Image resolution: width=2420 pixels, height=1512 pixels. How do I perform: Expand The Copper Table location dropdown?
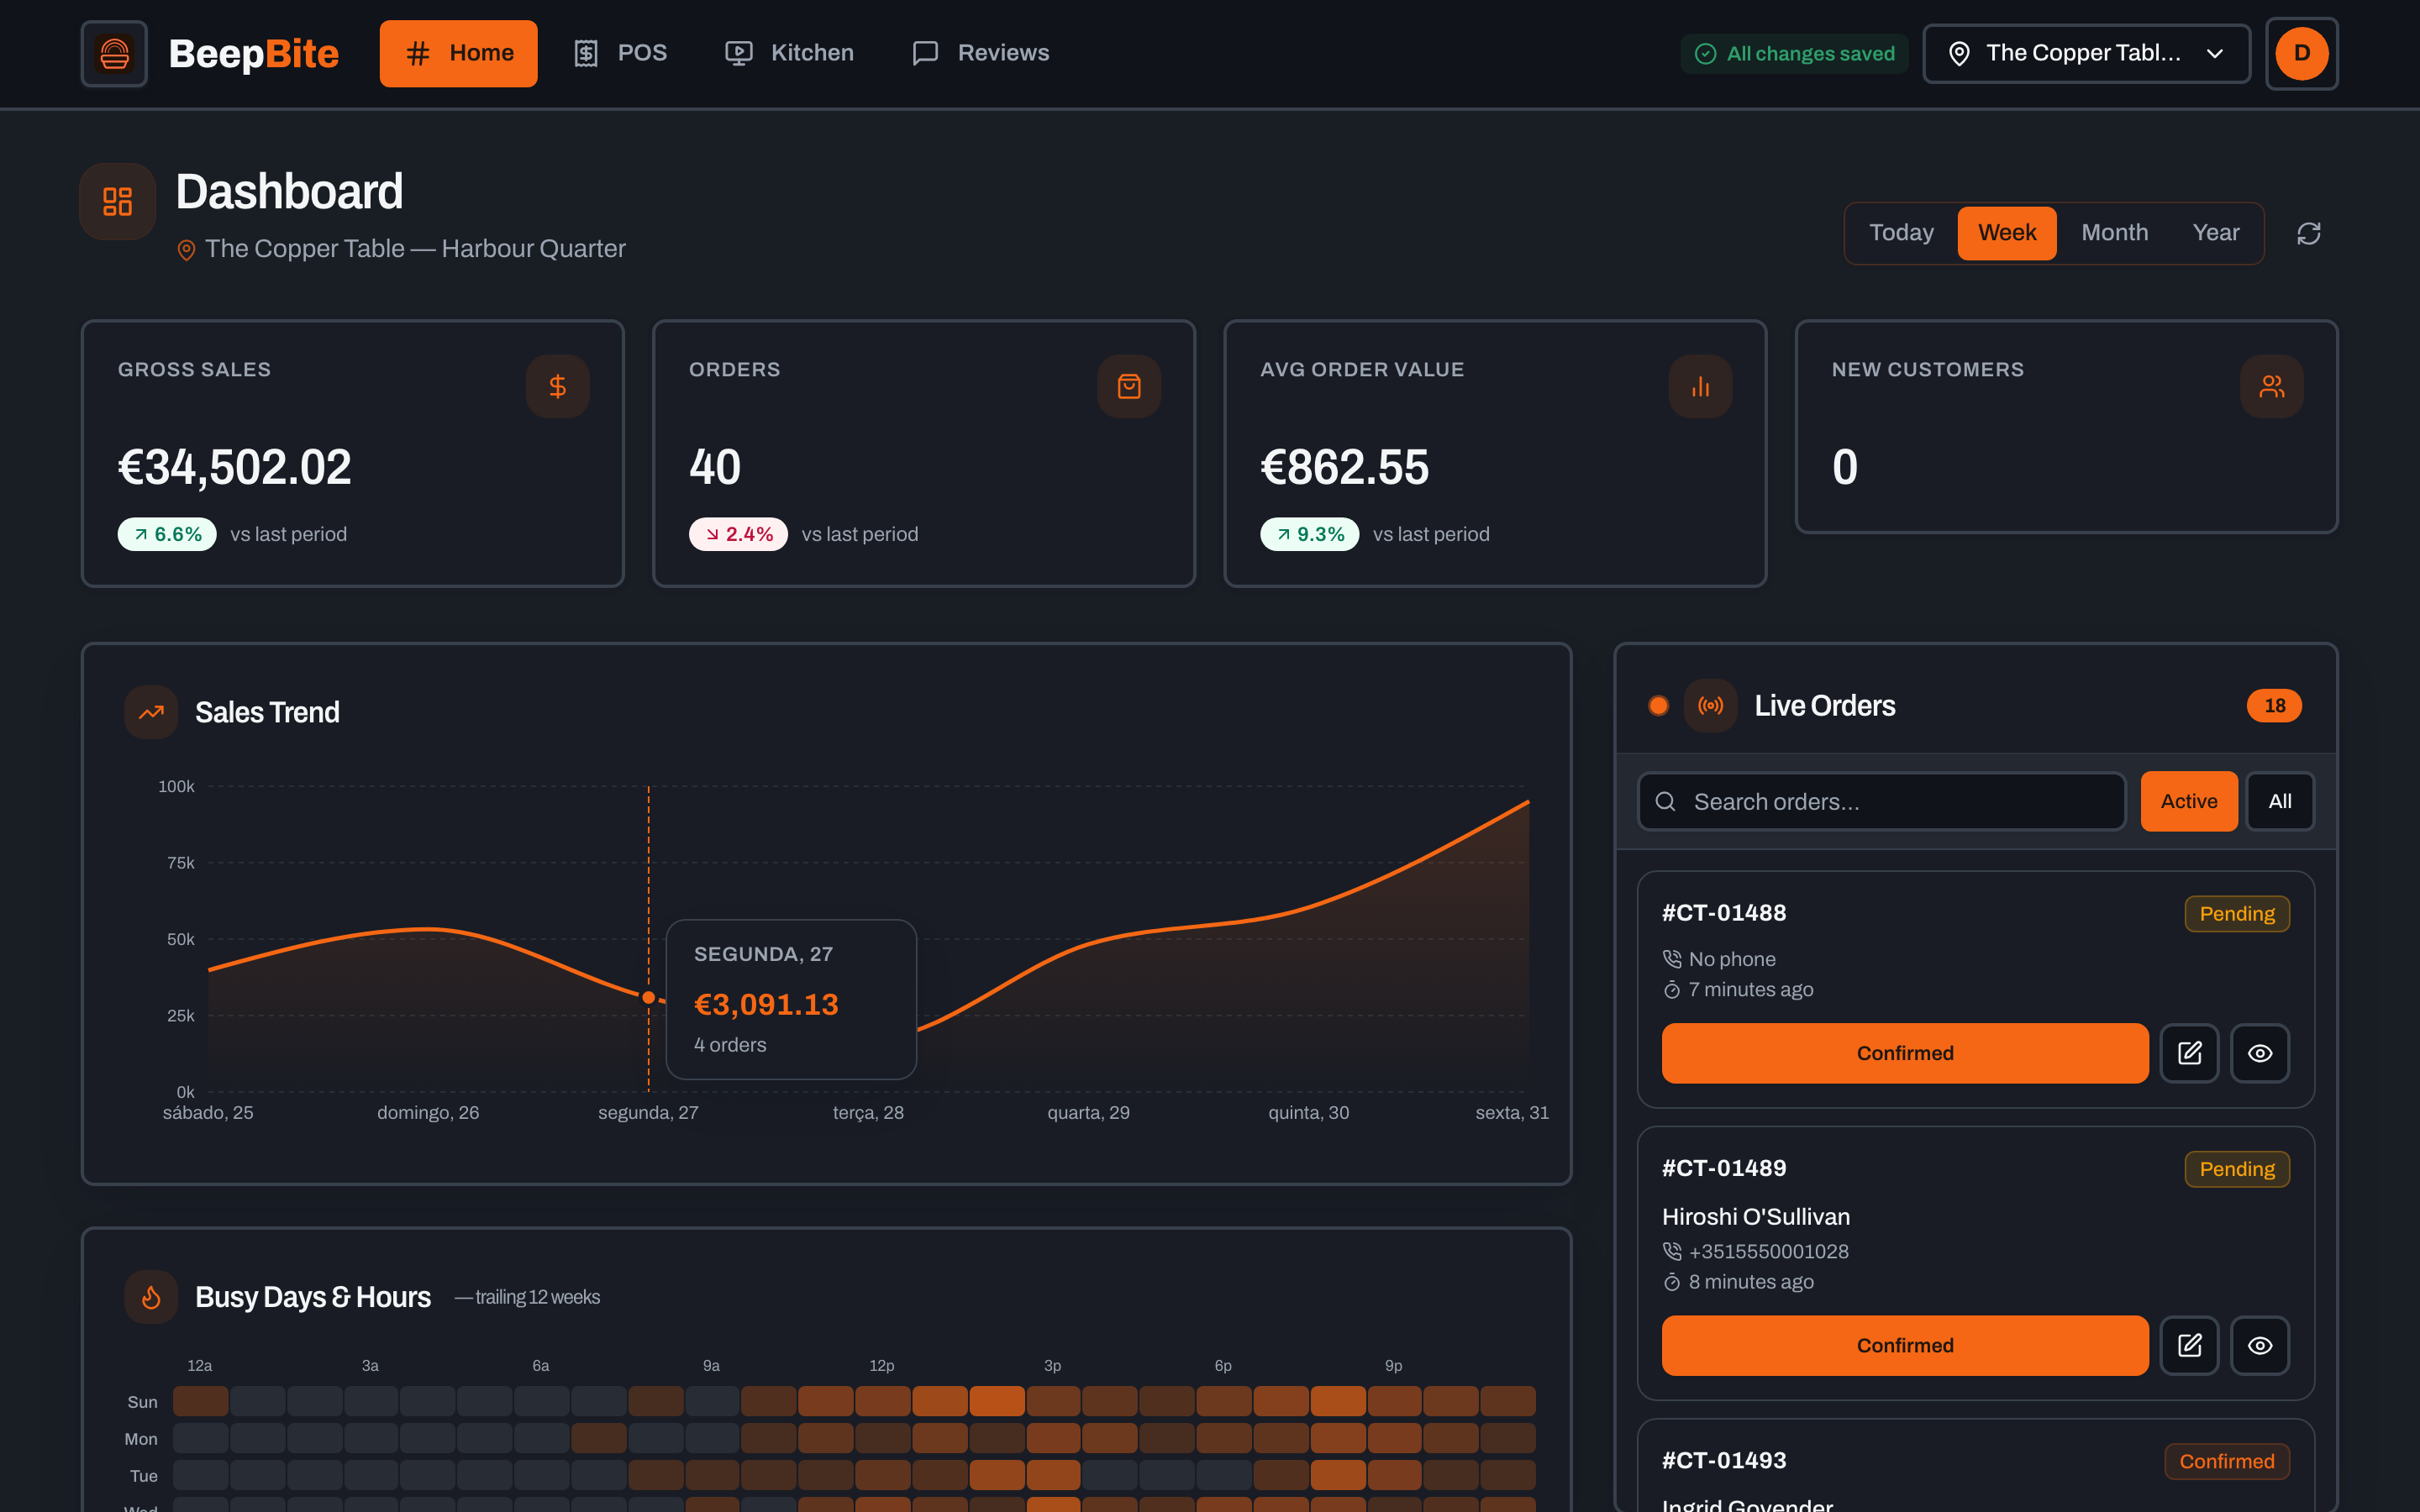point(2086,53)
